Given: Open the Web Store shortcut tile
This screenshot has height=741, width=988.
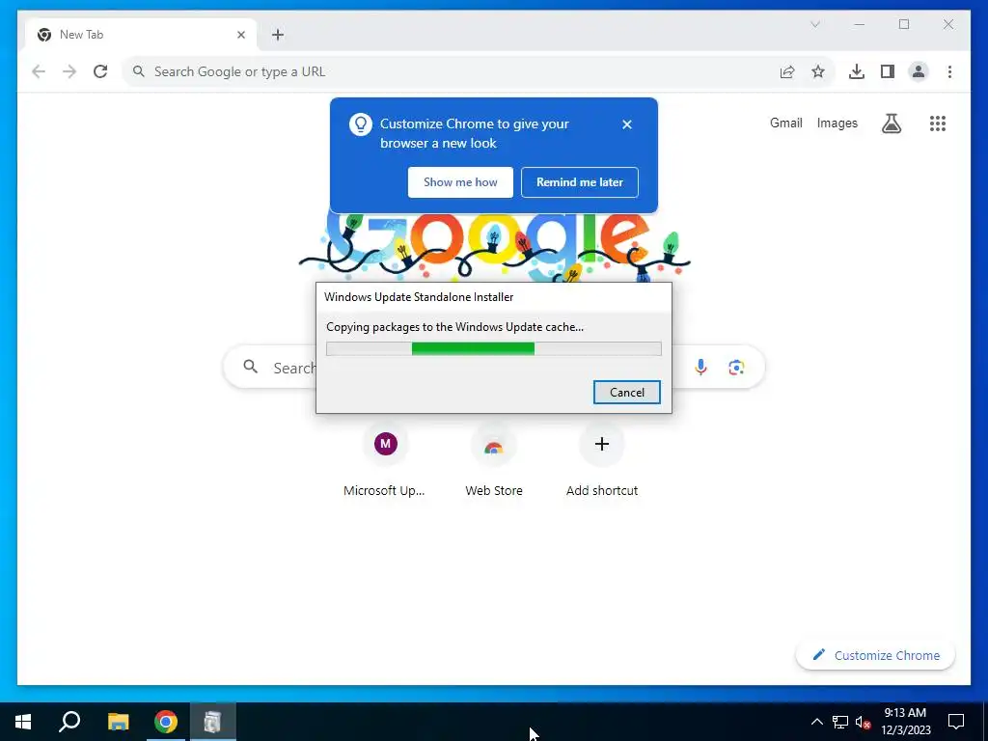Looking at the screenshot, I should coord(493,461).
